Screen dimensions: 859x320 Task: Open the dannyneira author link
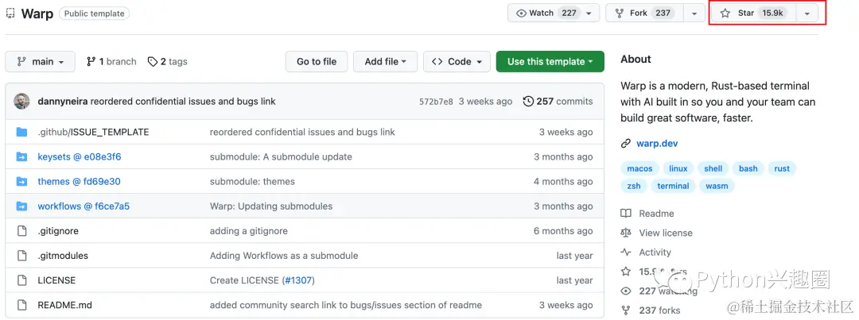pyautogui.click(x=63, y=101)
